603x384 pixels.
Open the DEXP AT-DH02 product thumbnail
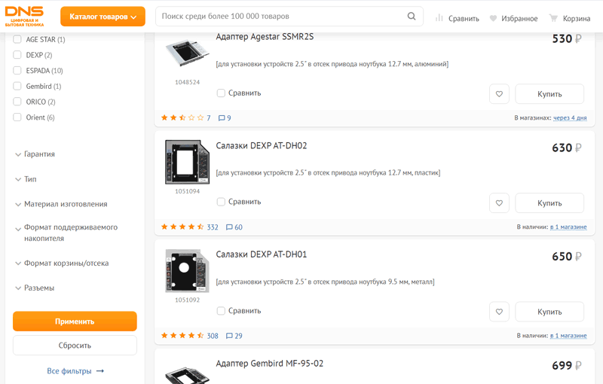(187, 162)
